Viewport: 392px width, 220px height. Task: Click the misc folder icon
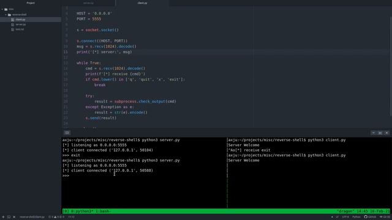click(6, 9)
